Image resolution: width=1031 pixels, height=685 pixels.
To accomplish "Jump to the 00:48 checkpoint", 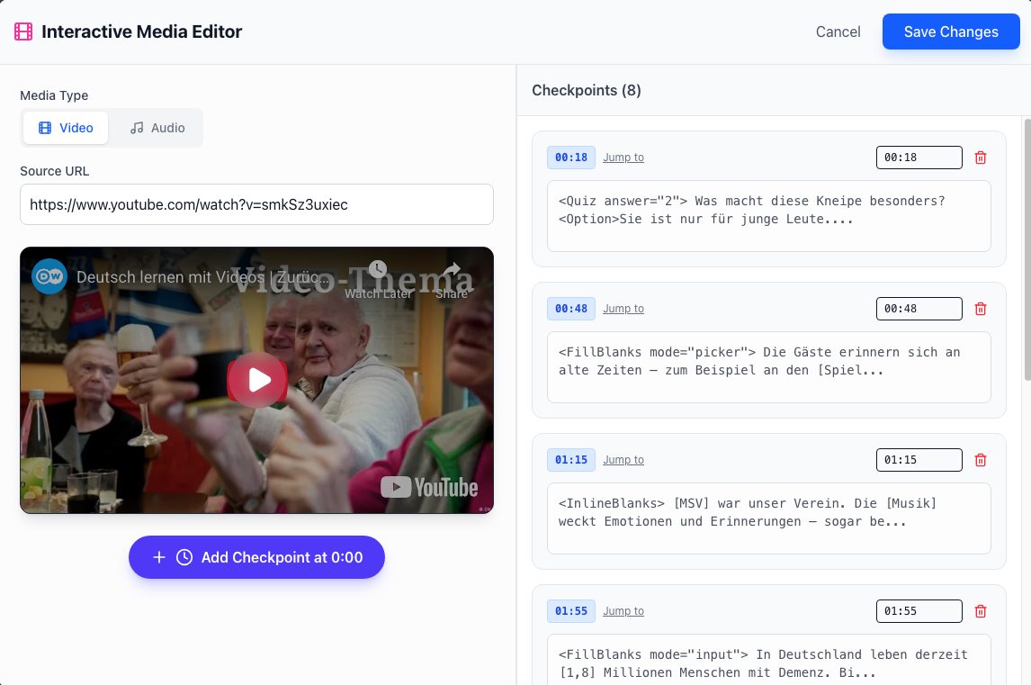I will [x=623, y=309].
